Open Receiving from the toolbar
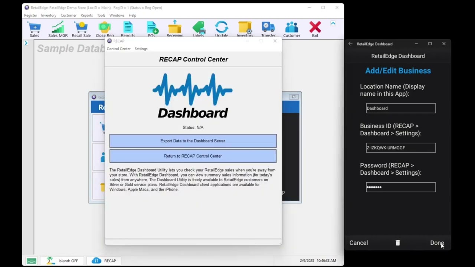Screen dimensions: 475x267 point(175,30)
